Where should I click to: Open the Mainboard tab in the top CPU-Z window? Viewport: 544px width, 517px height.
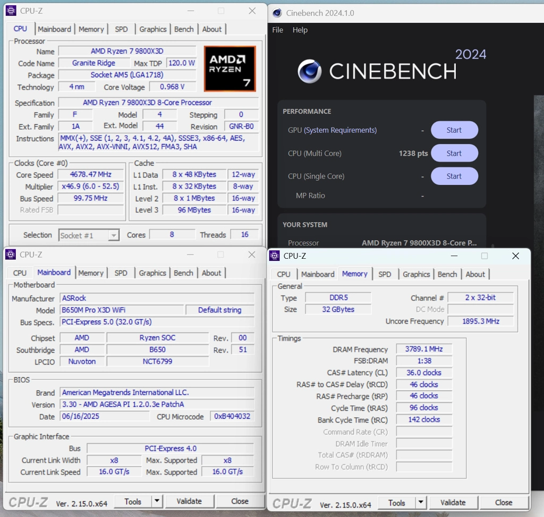(55, 29)
